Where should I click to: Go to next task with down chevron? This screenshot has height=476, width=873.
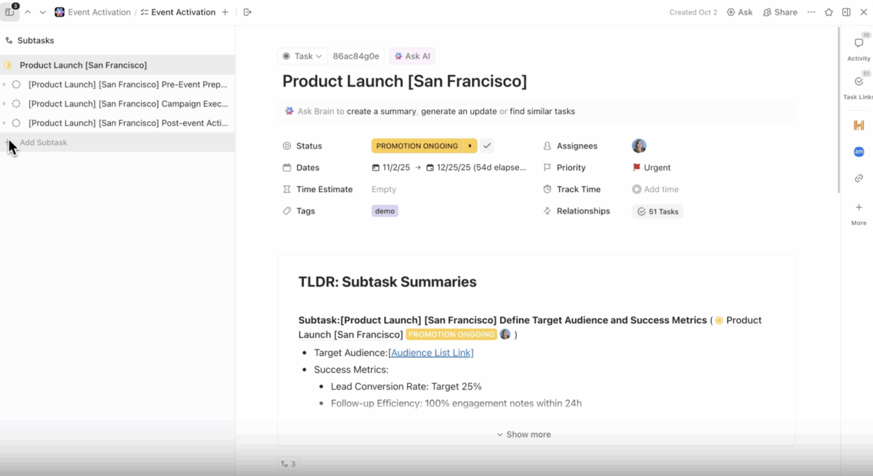coord(42,12)
